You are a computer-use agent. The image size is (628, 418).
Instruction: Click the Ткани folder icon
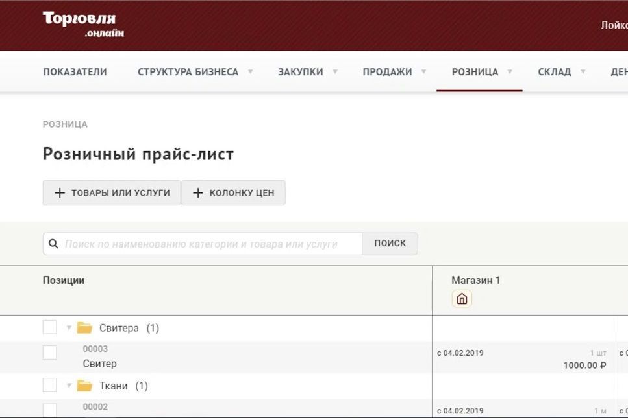pyautogui.click(x=84, y=386)
